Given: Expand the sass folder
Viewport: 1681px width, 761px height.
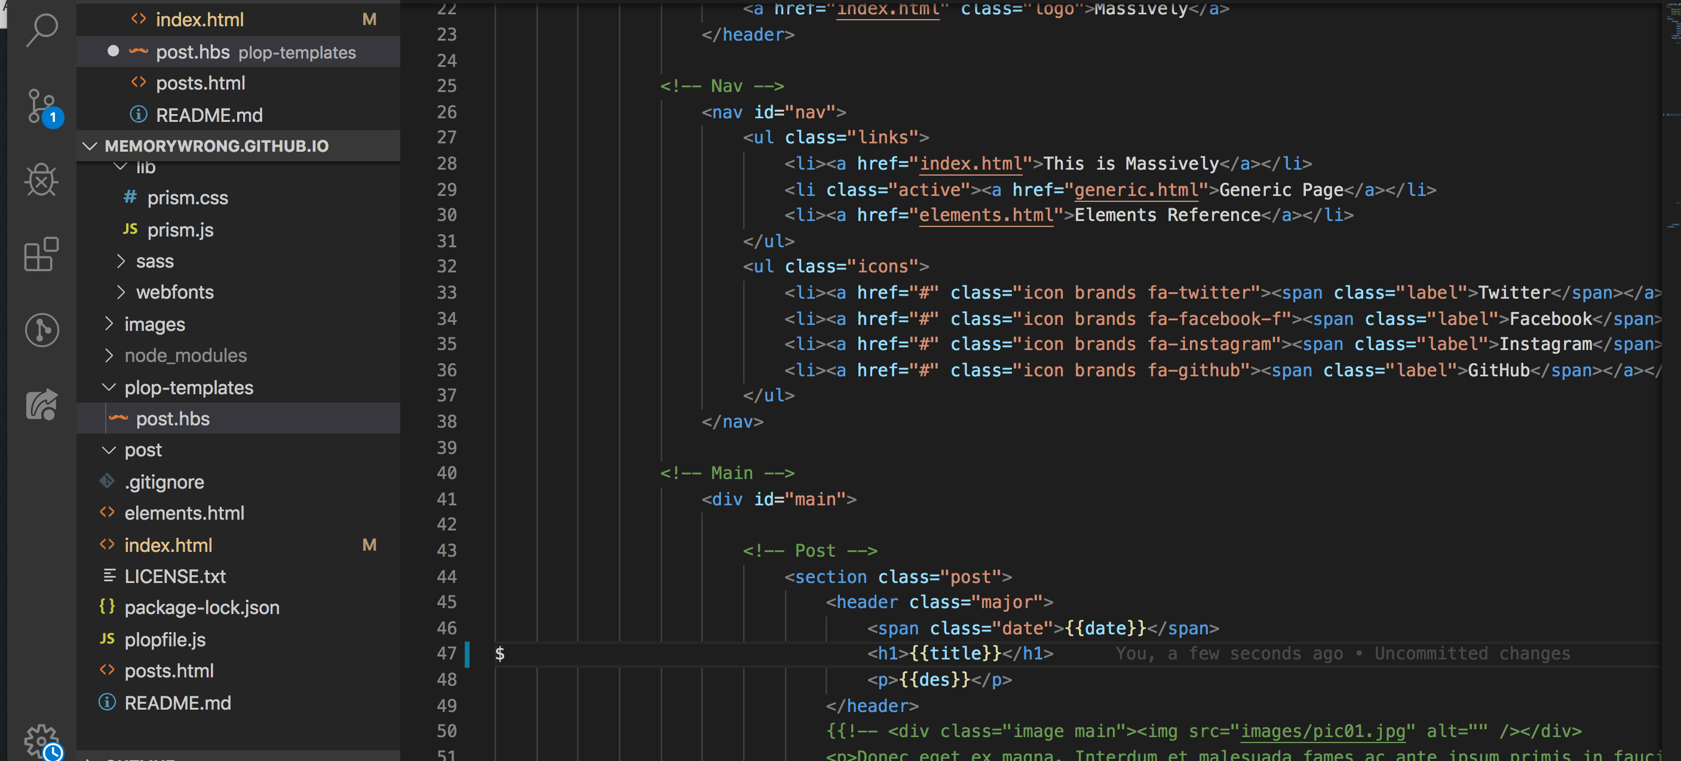Looking at the screenshot, I should tap(238, 261).
